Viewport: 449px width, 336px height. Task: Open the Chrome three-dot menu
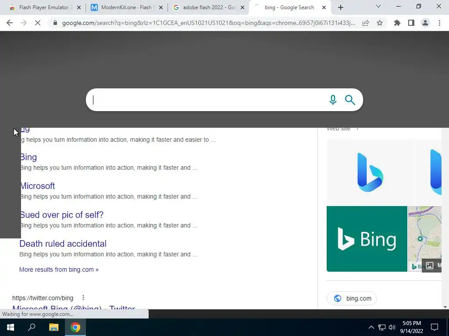click(x=439, y=23)
